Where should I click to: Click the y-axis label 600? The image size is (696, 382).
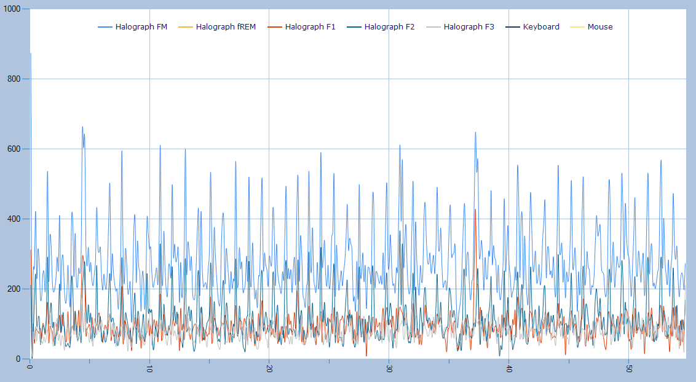(x=14, y=149)
